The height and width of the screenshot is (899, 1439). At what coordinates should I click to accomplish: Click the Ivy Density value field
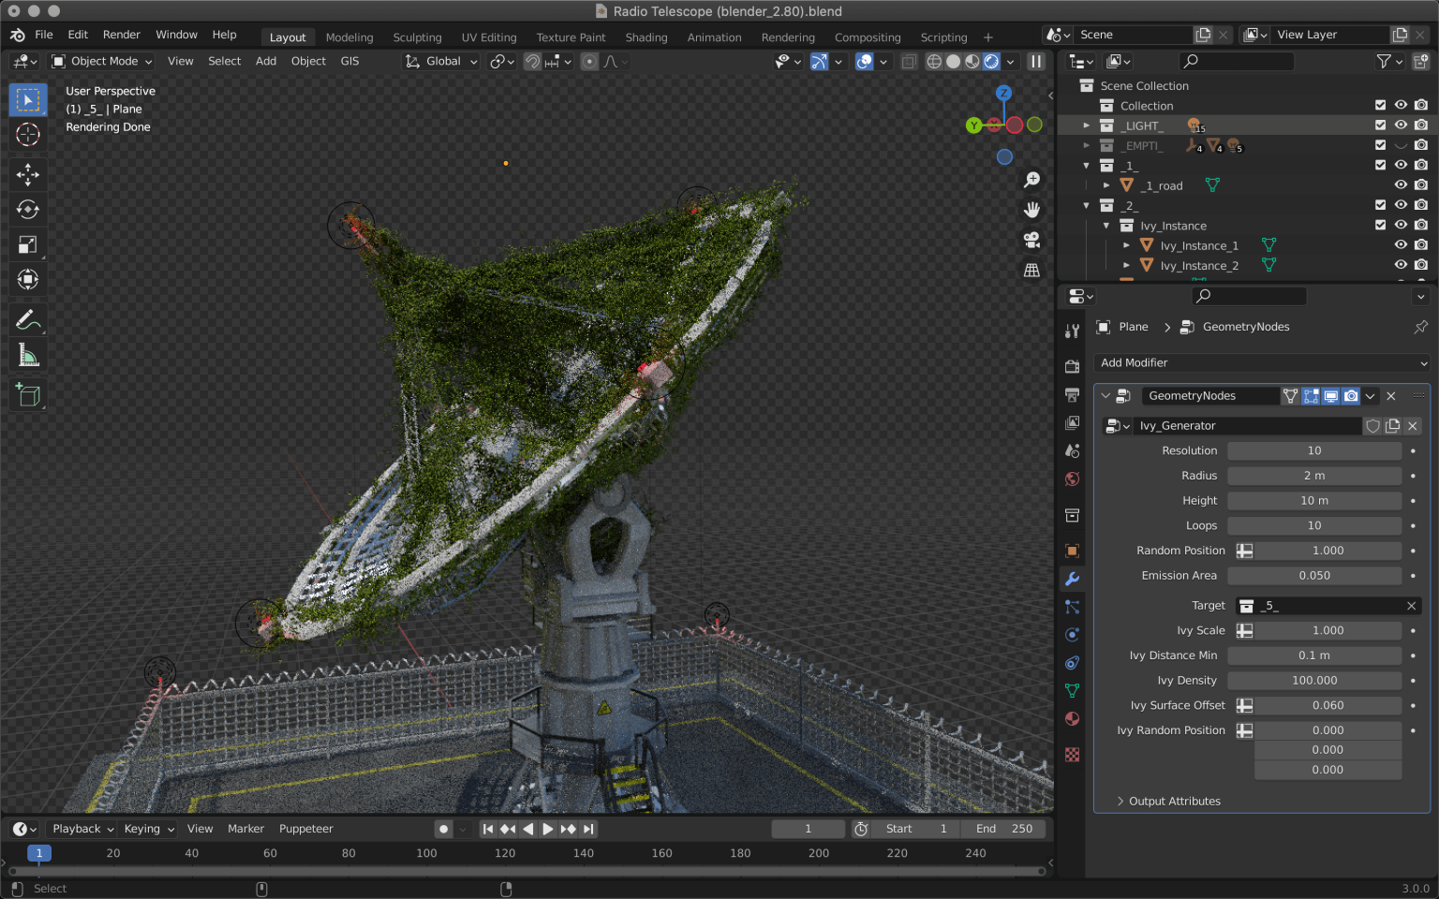(x=1314, y=680)
